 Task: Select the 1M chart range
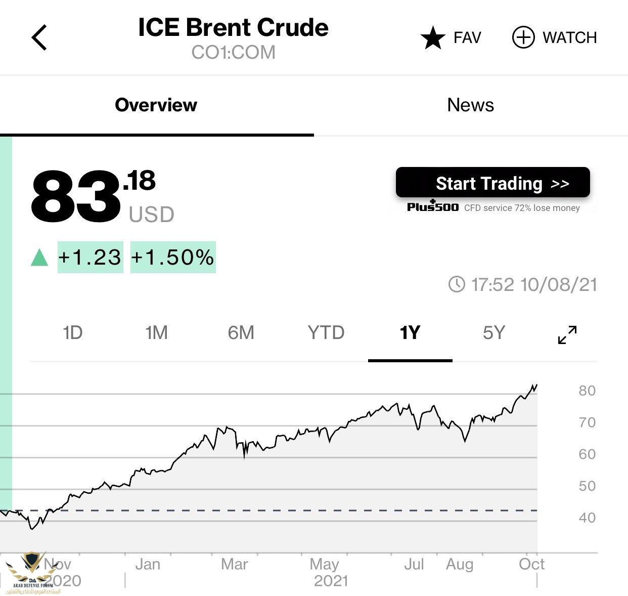156,332
